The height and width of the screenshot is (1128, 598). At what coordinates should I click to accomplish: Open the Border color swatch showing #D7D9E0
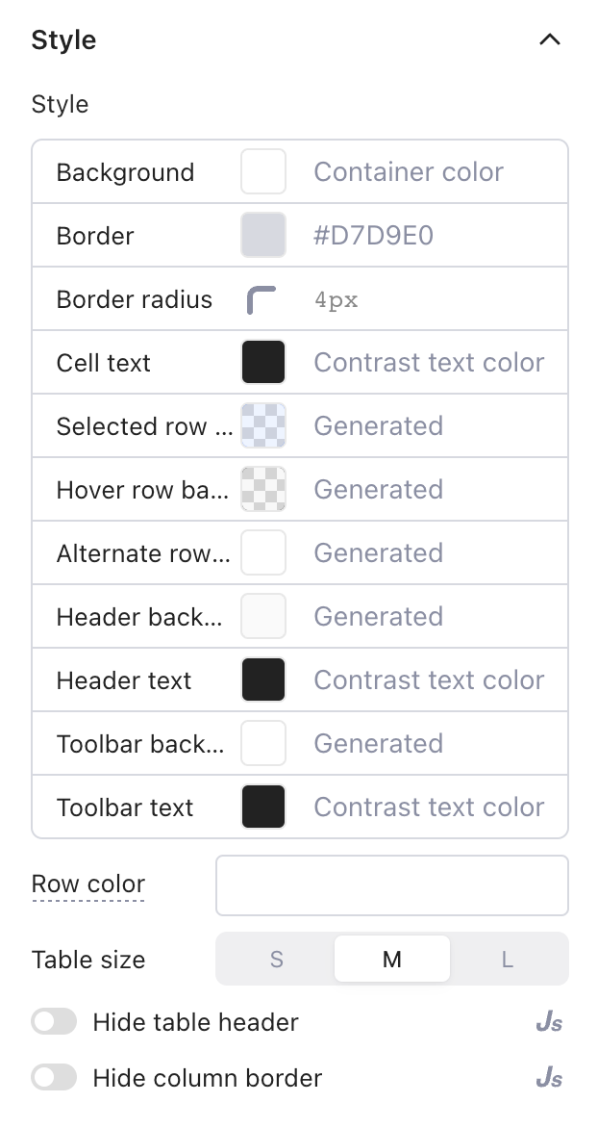click(x=263, y=235)
